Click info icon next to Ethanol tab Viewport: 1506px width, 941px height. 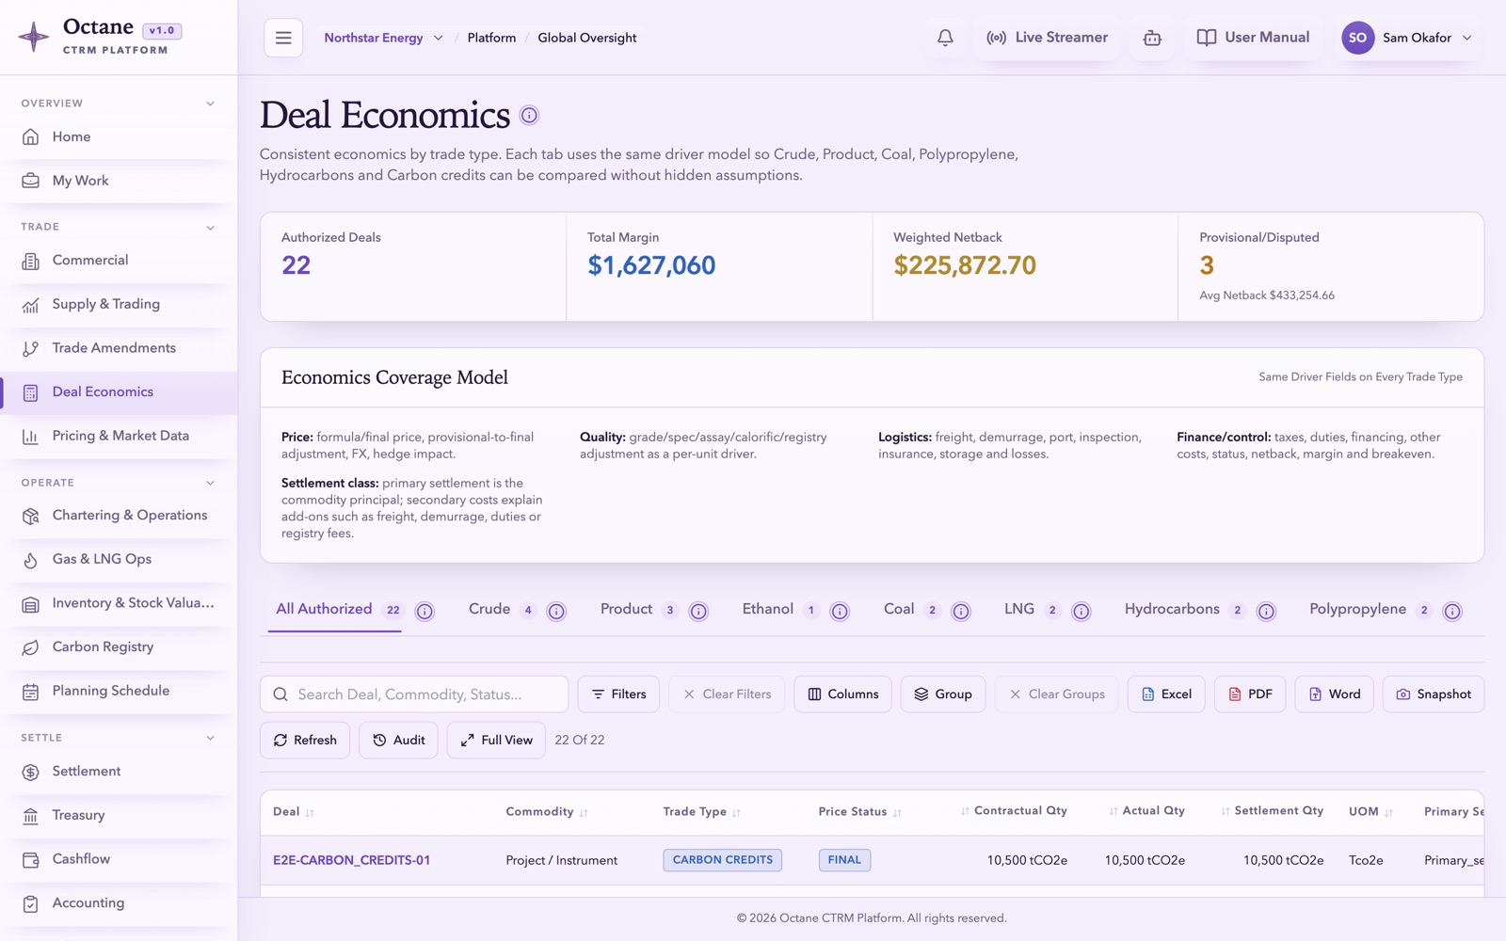coord(840,611)
